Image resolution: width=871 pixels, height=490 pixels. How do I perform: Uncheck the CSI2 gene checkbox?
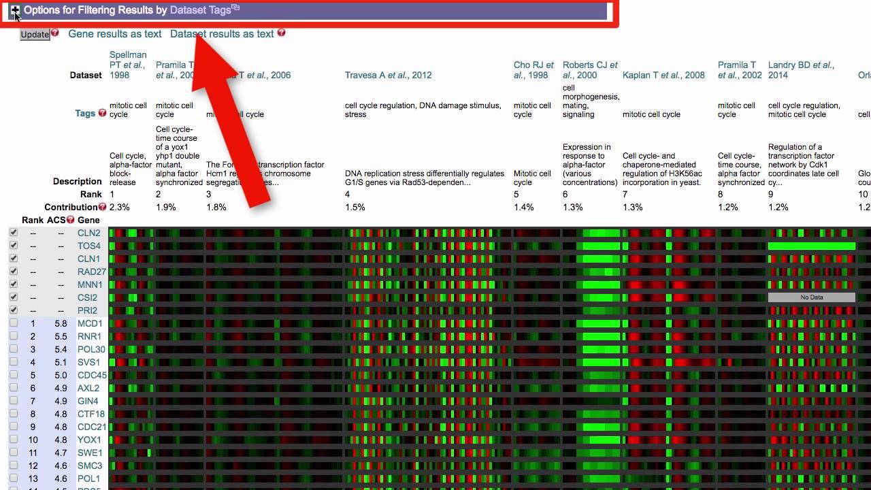[14, 297]
